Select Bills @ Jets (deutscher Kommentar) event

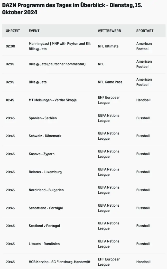coord(57,64)
